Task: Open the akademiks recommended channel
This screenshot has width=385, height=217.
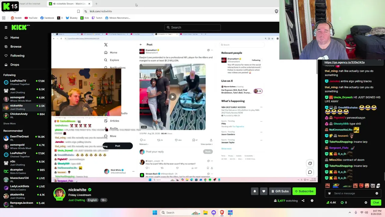Action: [24, 196]
